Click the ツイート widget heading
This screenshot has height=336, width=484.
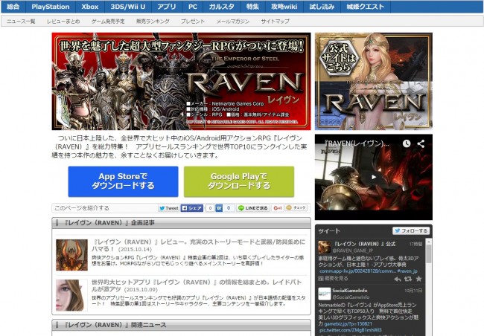point(329,231)
